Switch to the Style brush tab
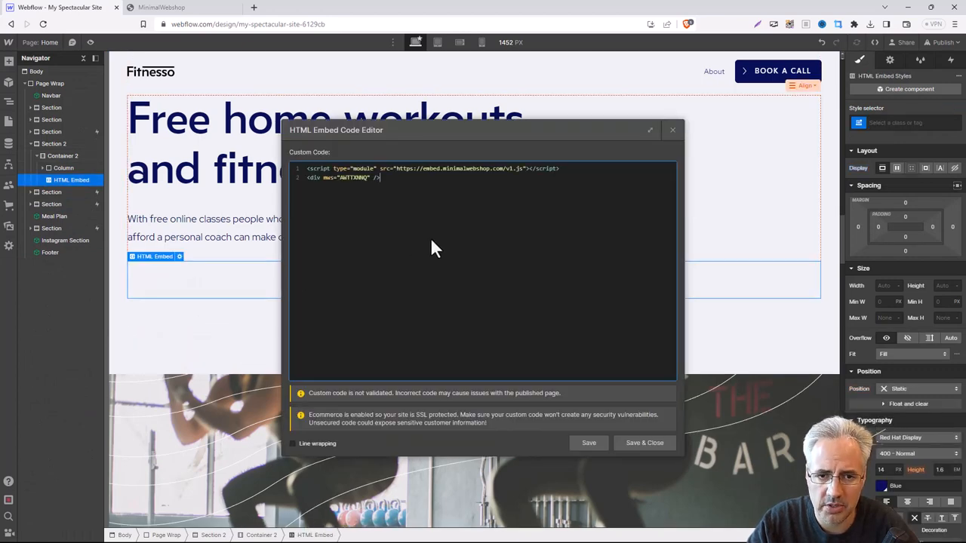Image resolution: width=966 pixels, height=543 pixels. pos(860,60)
